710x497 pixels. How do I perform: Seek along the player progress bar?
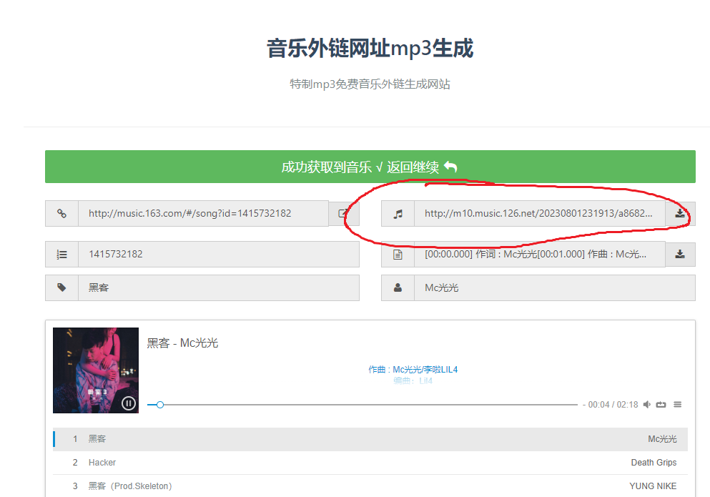[x=363, y=405]
